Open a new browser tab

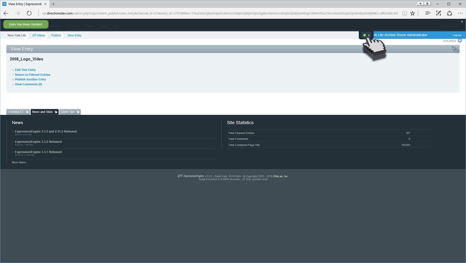(53, 4)
